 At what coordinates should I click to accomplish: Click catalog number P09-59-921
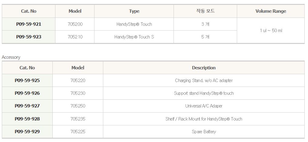pyautogui.click(x=29, y=24)
